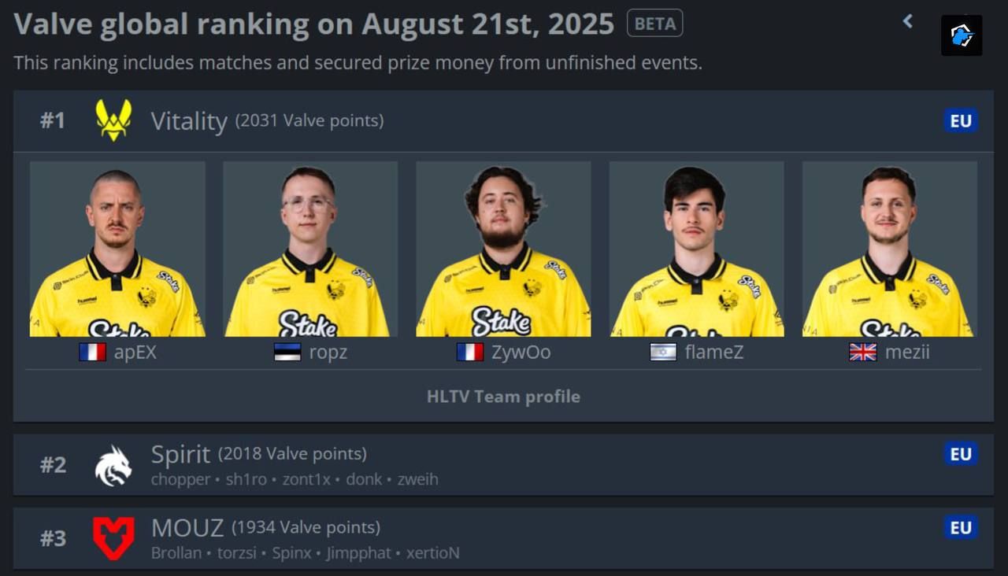Click the UK flag beside mezii
Image resolution: width=1008 pixels, height=576 pixels.
point(863,352)
